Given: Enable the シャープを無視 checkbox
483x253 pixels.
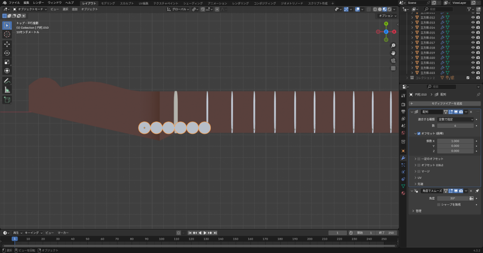Looking at the screenshot, I should coord(439,204).
